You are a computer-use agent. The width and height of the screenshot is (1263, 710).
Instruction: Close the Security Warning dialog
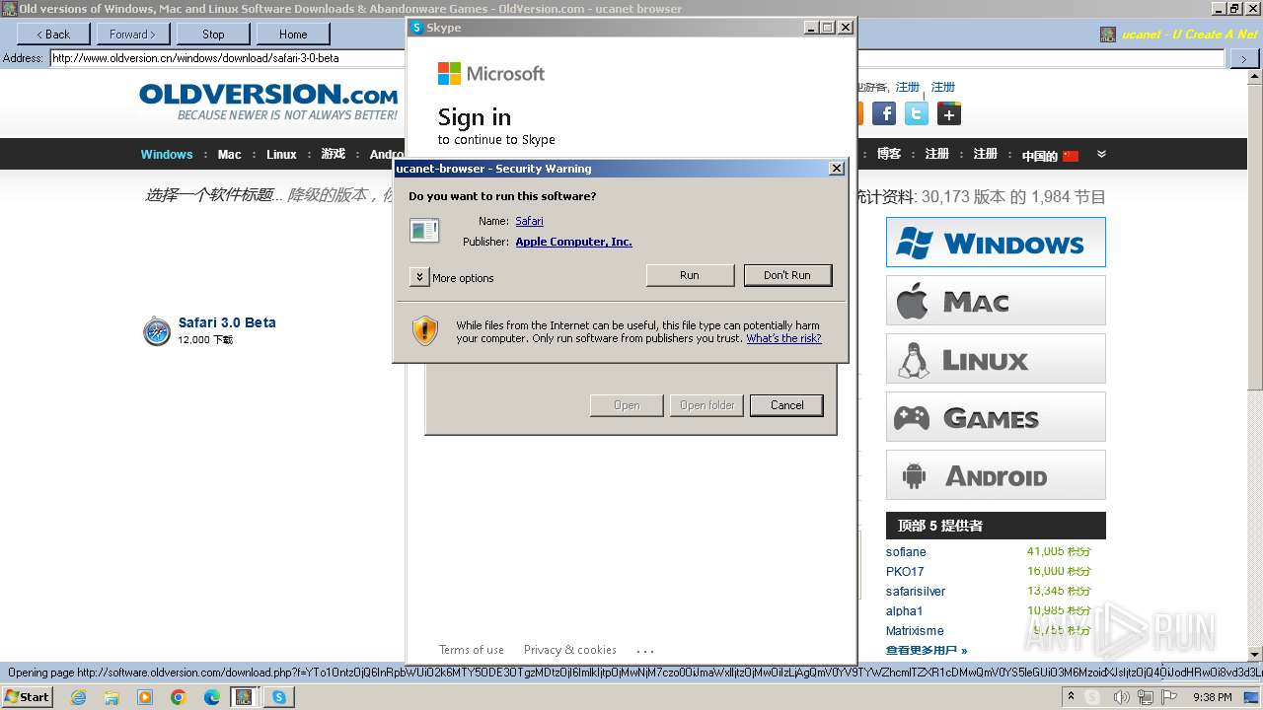837,169
